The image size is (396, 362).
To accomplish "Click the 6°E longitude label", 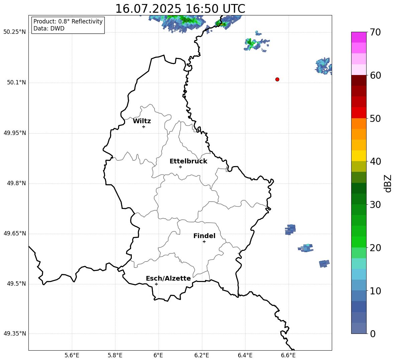I will [x=158, y=355].
